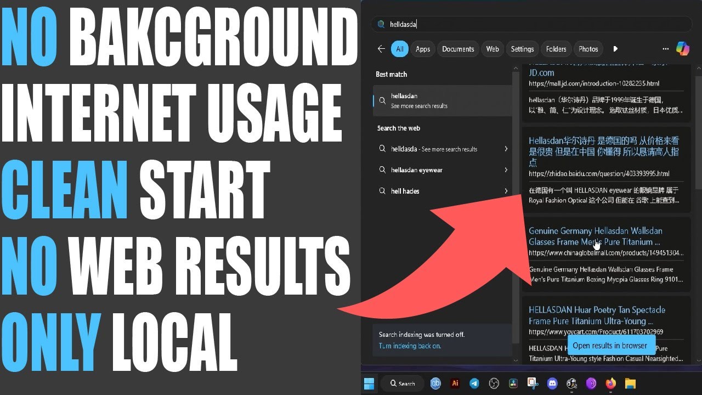Open Telegram from the taskbar
The image size is (702, 395).
point(474,383)
